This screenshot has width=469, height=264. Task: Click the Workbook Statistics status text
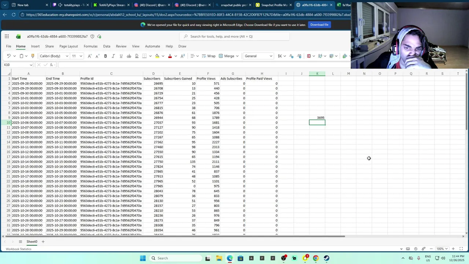point(18,249)
